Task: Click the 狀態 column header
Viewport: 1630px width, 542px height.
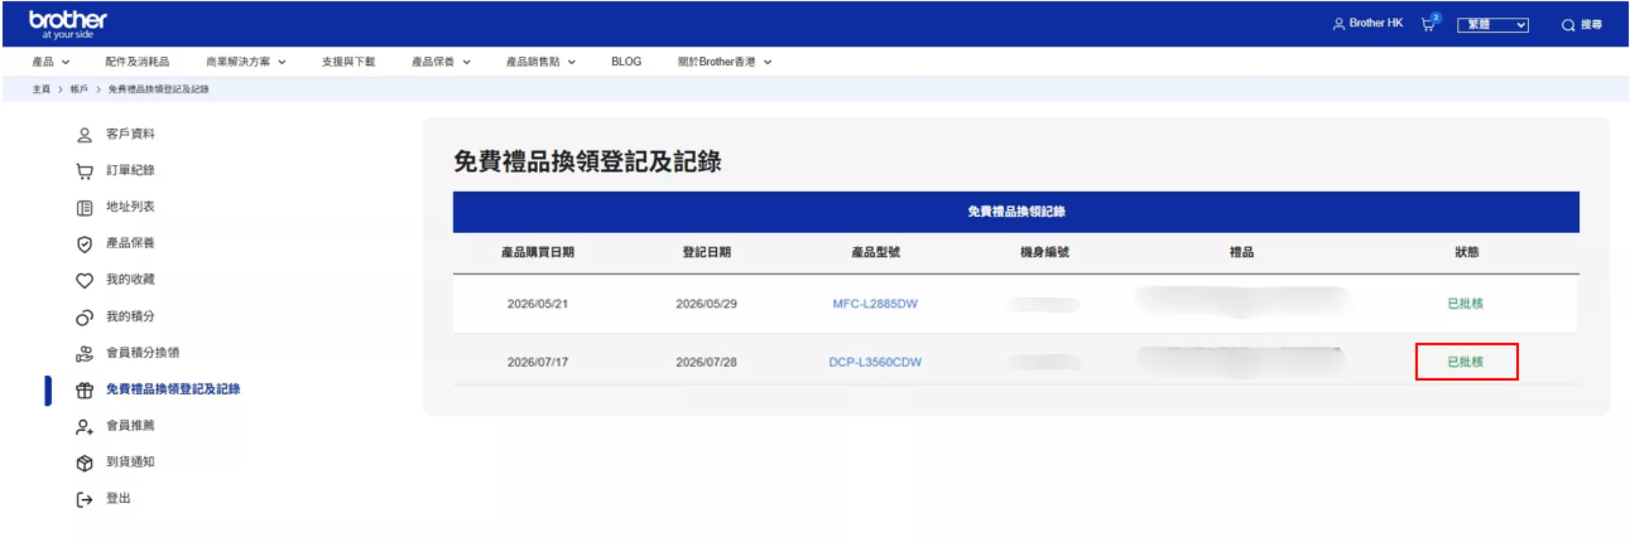Action: click(1466, 252)
